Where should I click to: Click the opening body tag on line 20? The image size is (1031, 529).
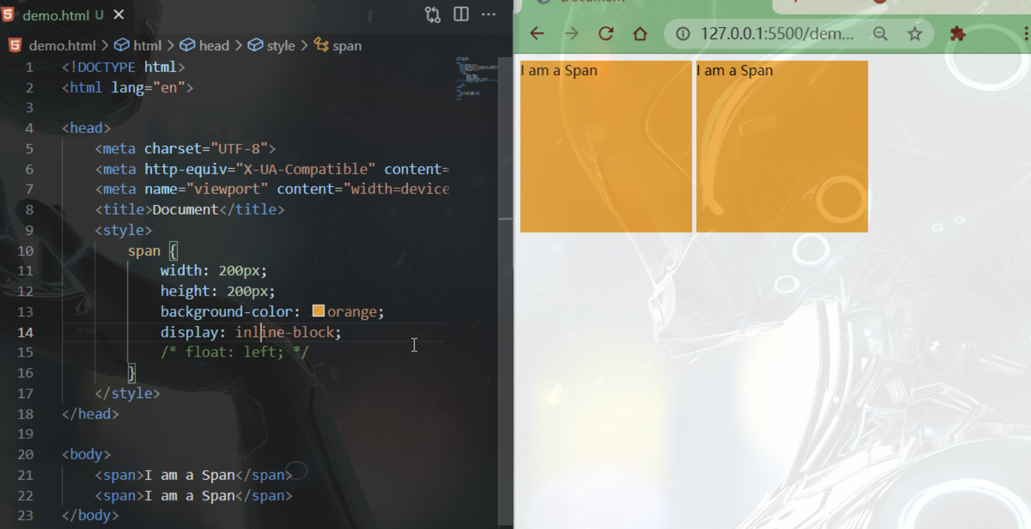[x=86, y=454]
